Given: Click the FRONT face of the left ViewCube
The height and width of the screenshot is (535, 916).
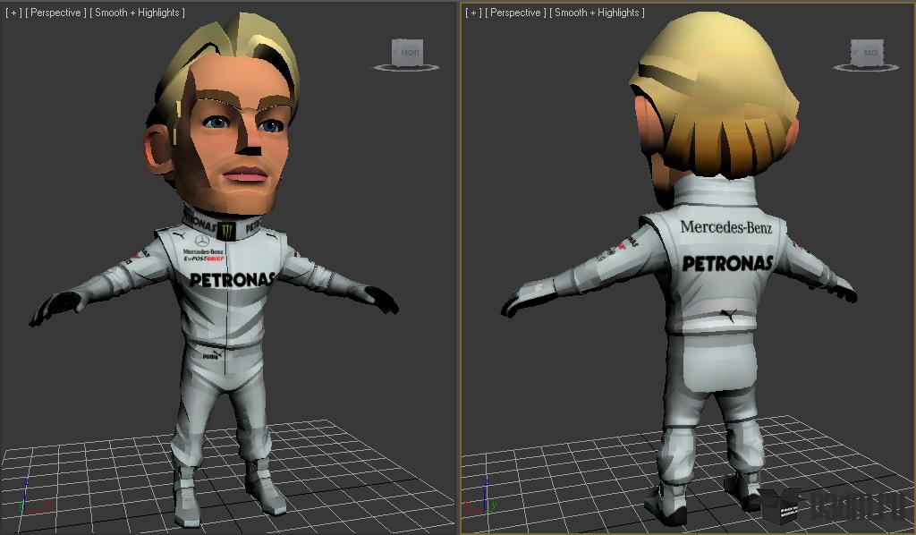Looking at the screenshot, I should coord(409,52).
